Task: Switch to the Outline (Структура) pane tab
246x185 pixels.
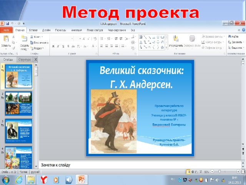Action: coord(25,59)
